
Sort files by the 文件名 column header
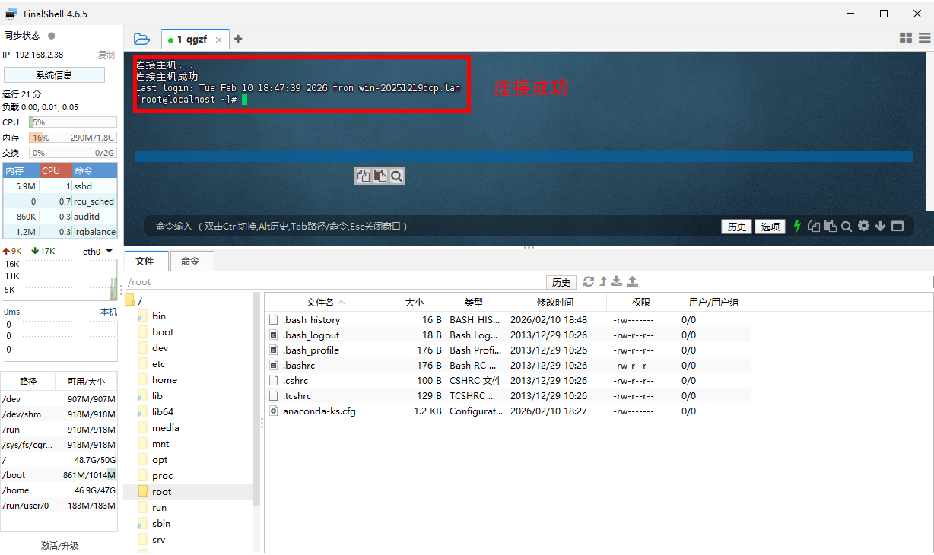[325, 302]
